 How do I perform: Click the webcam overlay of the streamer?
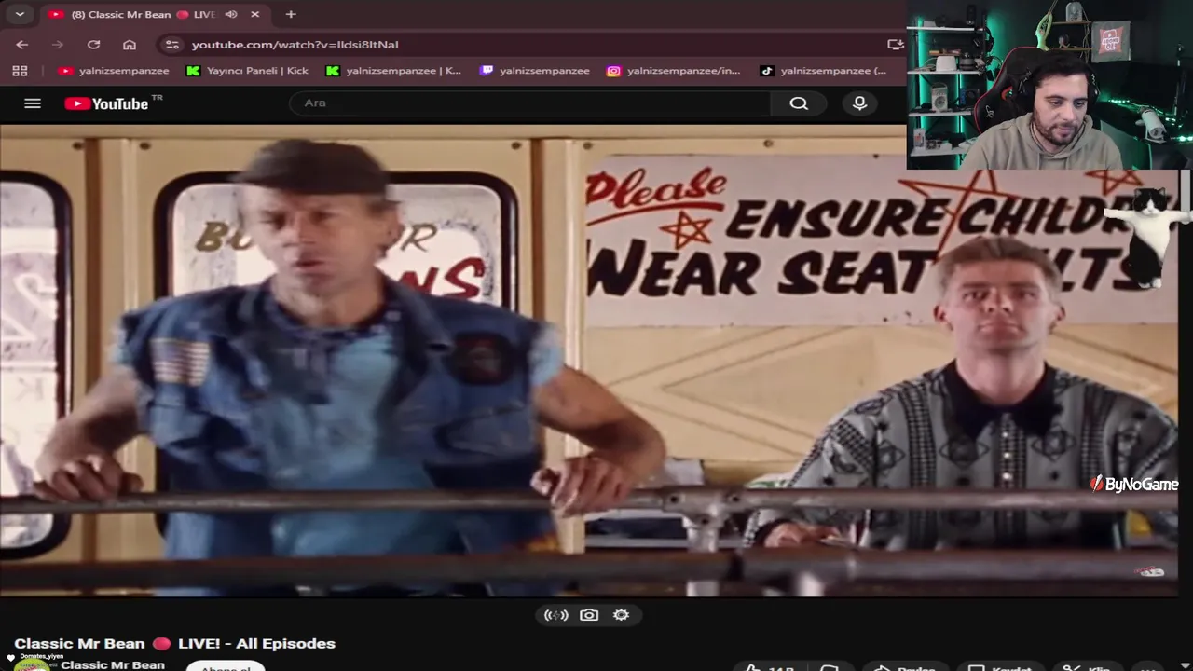tap(1049, 85)
